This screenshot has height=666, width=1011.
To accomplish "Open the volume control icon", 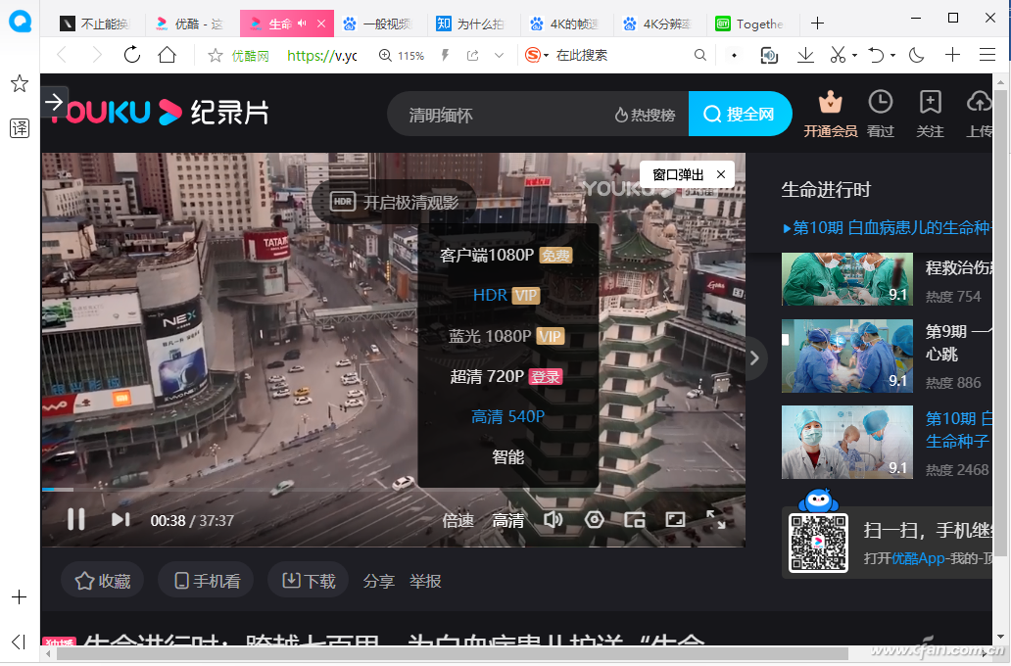I will [554, 520].
